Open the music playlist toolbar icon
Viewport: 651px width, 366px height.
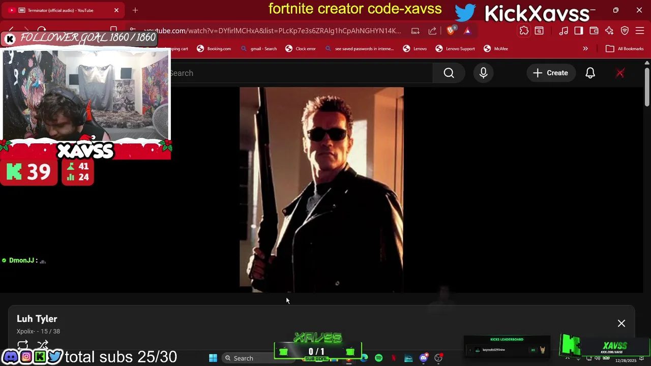click(x=564, y=31)
